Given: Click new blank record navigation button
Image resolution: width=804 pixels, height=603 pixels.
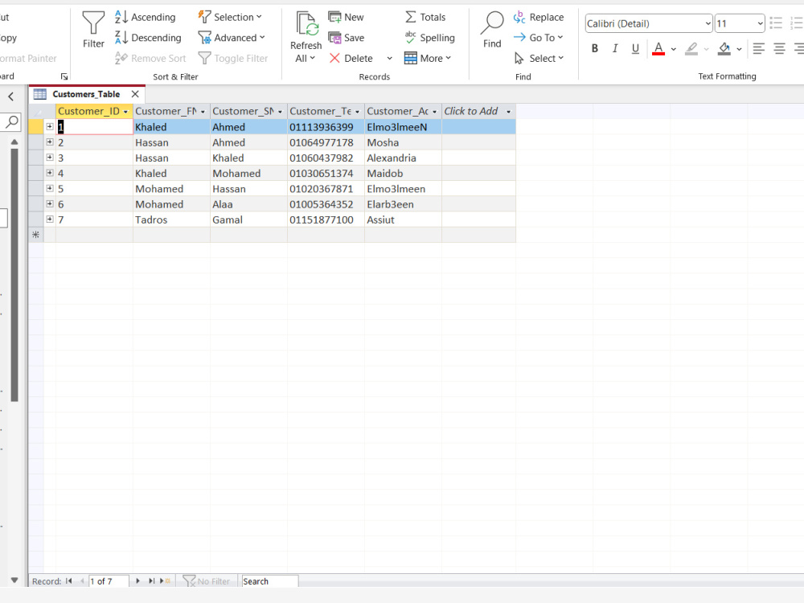Looking at the screenshot, I should pos(165,581).
